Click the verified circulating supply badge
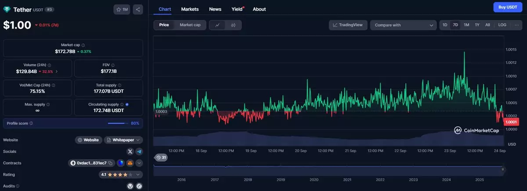The height and width of the screenshot is (191, 527). [x=127, y=105]
